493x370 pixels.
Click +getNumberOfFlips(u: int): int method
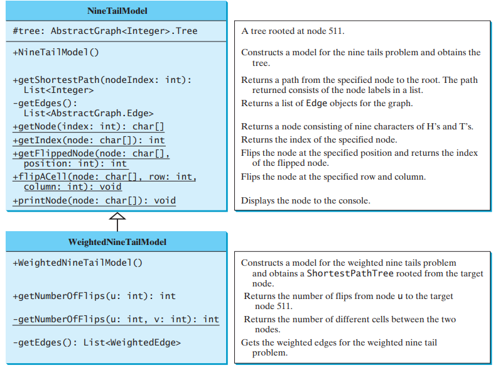(x=94, y=296)
